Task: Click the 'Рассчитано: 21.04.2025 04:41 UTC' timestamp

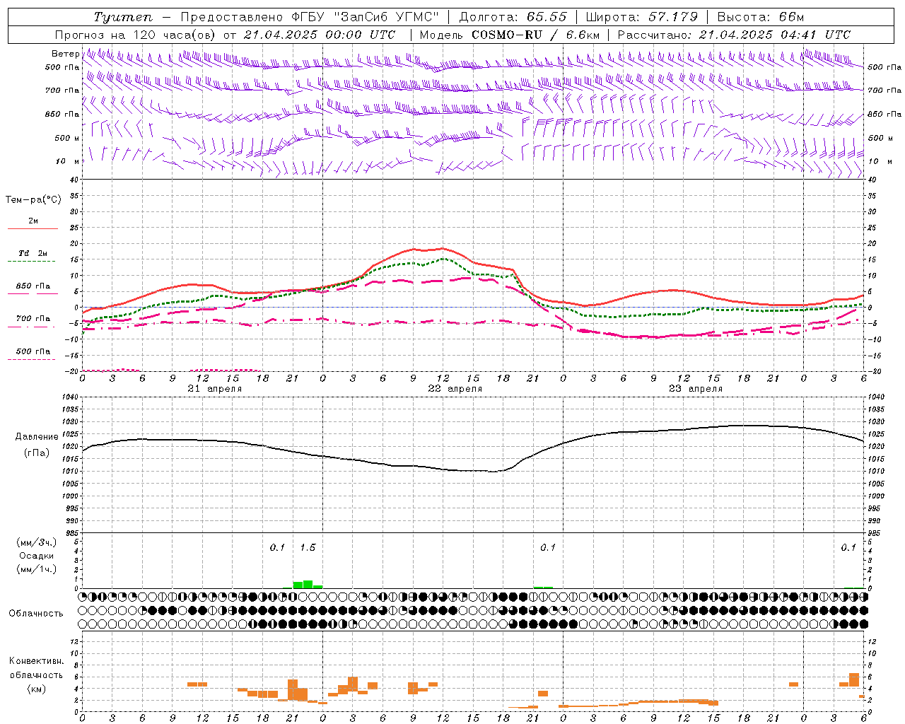Action: (734, 35)
